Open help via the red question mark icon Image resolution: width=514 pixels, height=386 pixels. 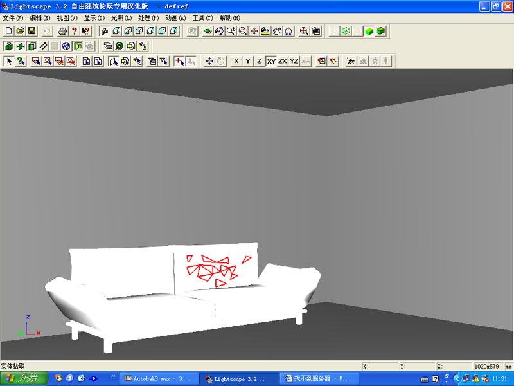click(75, 31)
